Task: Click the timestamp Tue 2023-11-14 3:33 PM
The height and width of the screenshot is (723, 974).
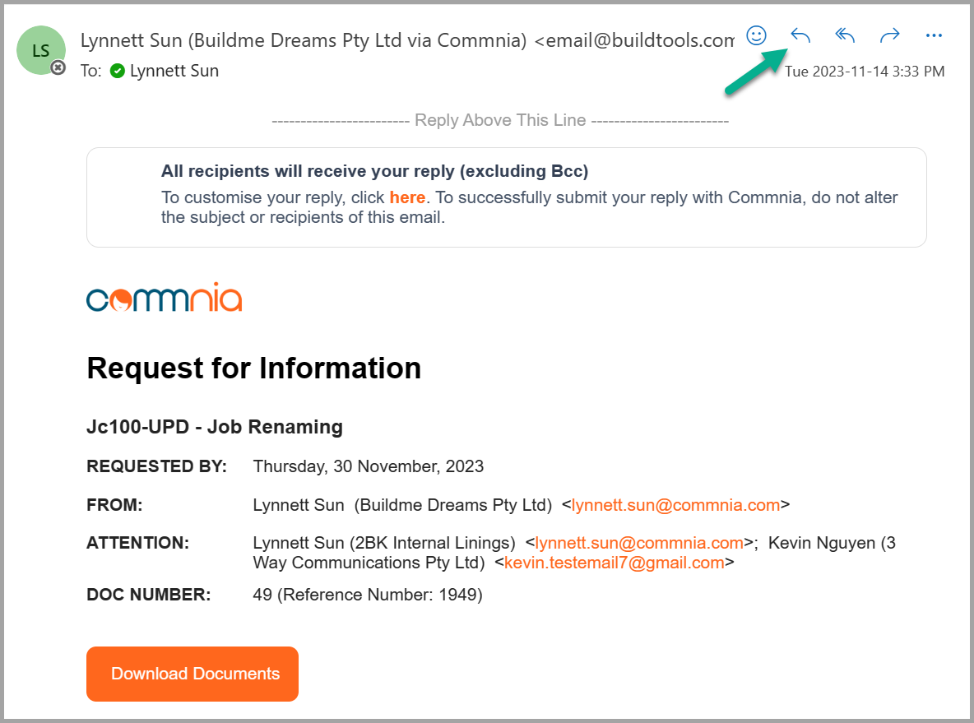Action: coord(864,72)
